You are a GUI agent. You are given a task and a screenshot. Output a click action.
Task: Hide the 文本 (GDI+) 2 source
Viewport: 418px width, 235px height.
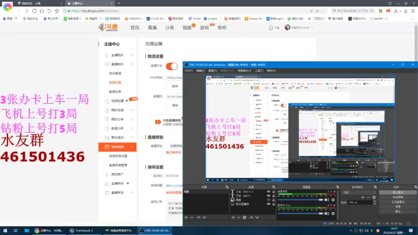[x=269, y=192]
